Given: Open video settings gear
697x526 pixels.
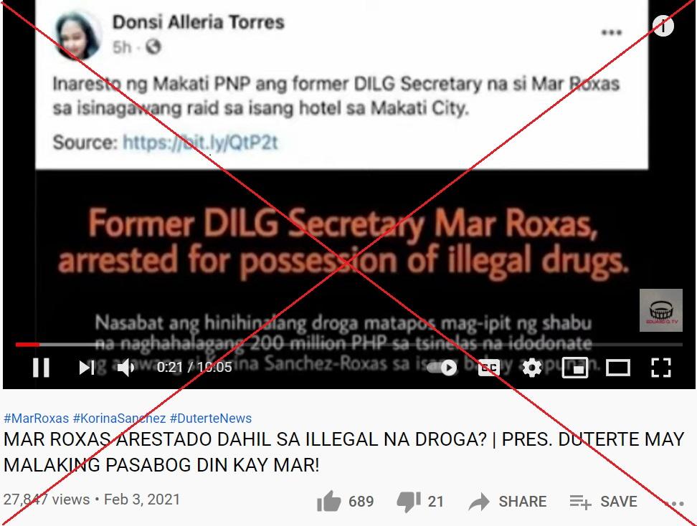Looking at the screenshot, I should coord(531,368).
